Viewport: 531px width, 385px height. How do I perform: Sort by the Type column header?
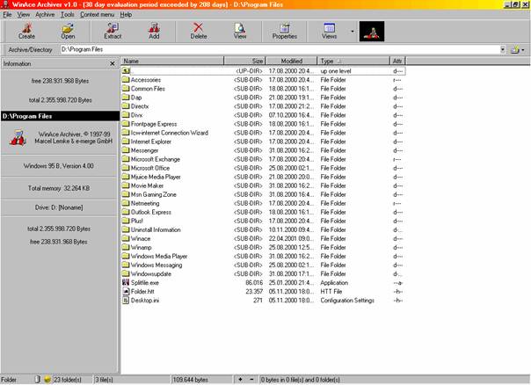(353, 61)
